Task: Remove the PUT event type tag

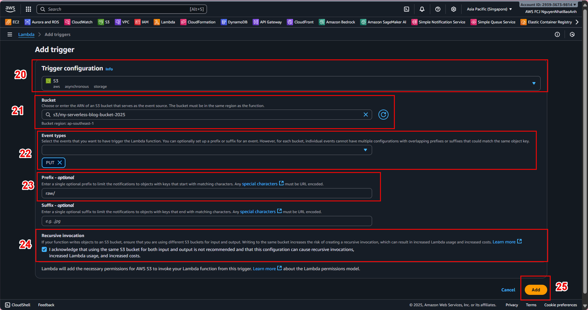Action: (60, 163)
